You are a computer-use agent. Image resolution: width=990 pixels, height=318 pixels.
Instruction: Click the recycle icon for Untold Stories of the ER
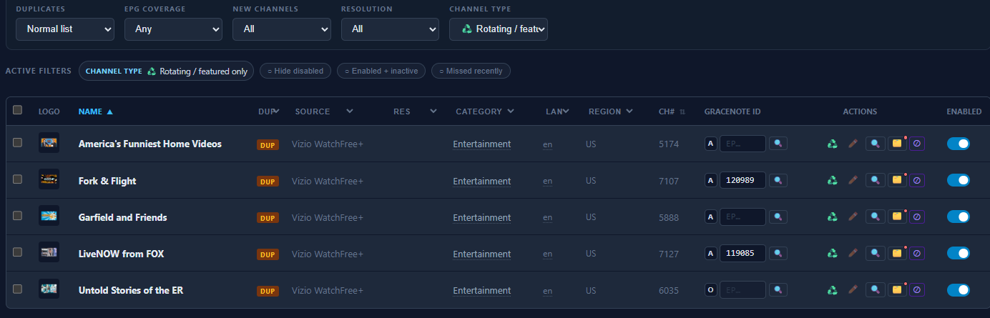click(833, 289)
